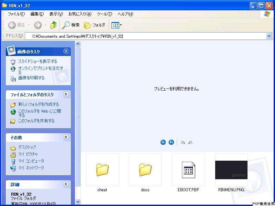
Task: Click the Forward arrow button
Action: (38, 25)
